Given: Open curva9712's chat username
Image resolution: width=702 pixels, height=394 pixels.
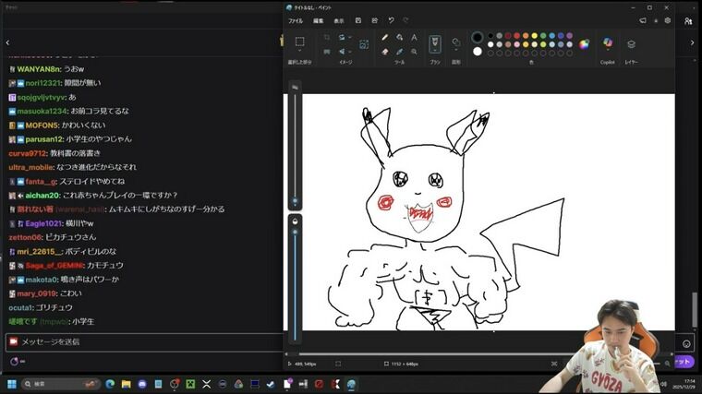Looking at the screenshot, I should pyautogui.click(x=27, y=153).
